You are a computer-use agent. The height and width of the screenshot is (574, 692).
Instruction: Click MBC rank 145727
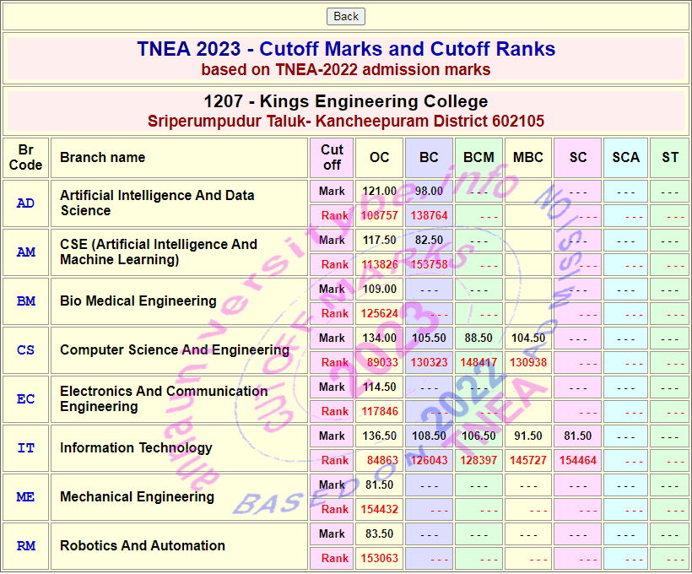pos(528,461)
